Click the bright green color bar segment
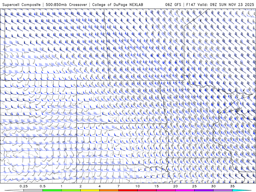 [52, 190]
